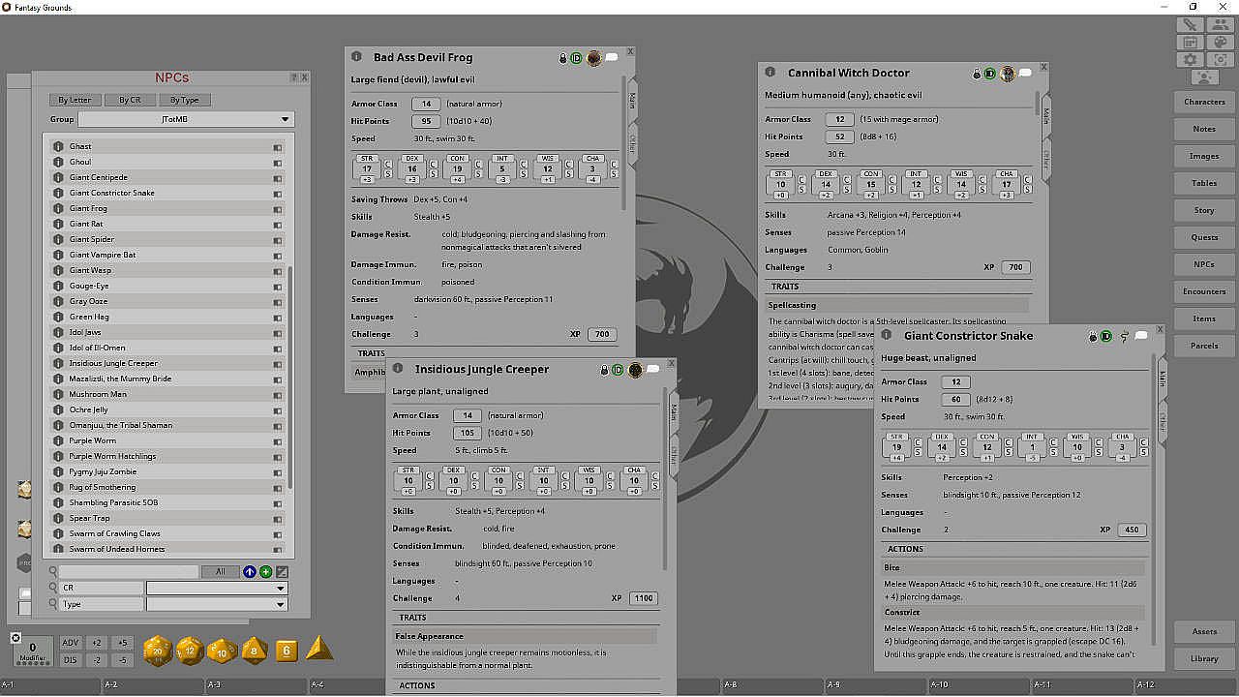Toggle the lock on Bad Ass Devil Frog
The image size is (1239, 697).
pyautogui.click(x=563, y=59)
